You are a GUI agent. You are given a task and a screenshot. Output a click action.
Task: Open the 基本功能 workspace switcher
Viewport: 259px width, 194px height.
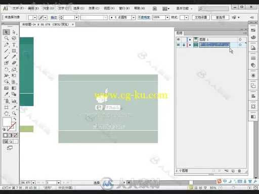pos(184,9)
